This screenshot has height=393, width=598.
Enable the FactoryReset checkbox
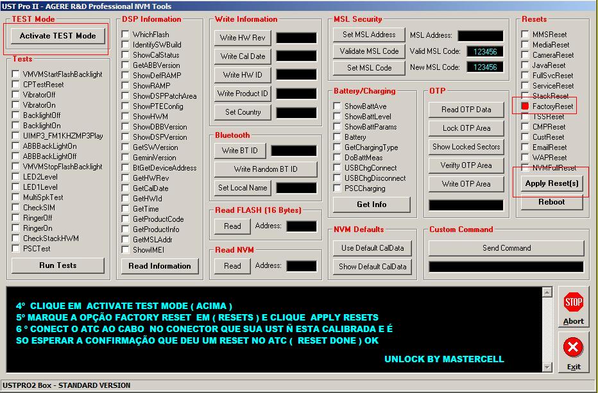click(525, 106)
